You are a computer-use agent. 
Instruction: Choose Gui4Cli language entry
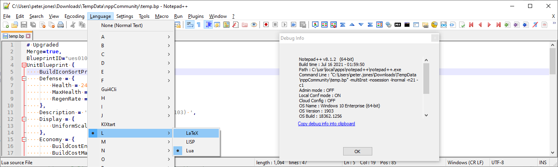pos(131,89)
